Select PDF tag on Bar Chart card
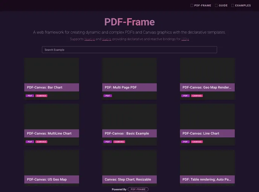Screen dimensions: 259x192 click(x=30, y=96)
